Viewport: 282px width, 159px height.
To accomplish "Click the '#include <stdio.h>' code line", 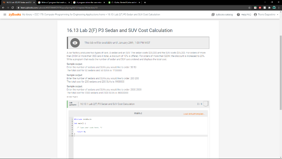I will 83,119.
